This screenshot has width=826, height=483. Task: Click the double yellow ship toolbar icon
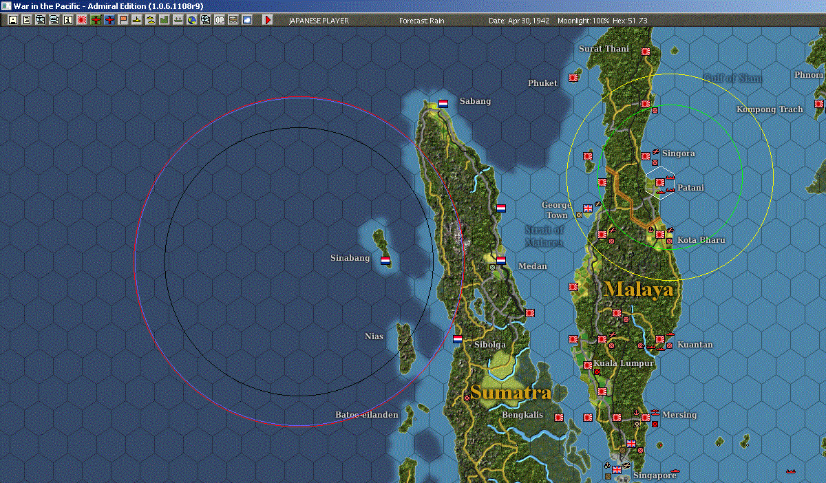151,20
